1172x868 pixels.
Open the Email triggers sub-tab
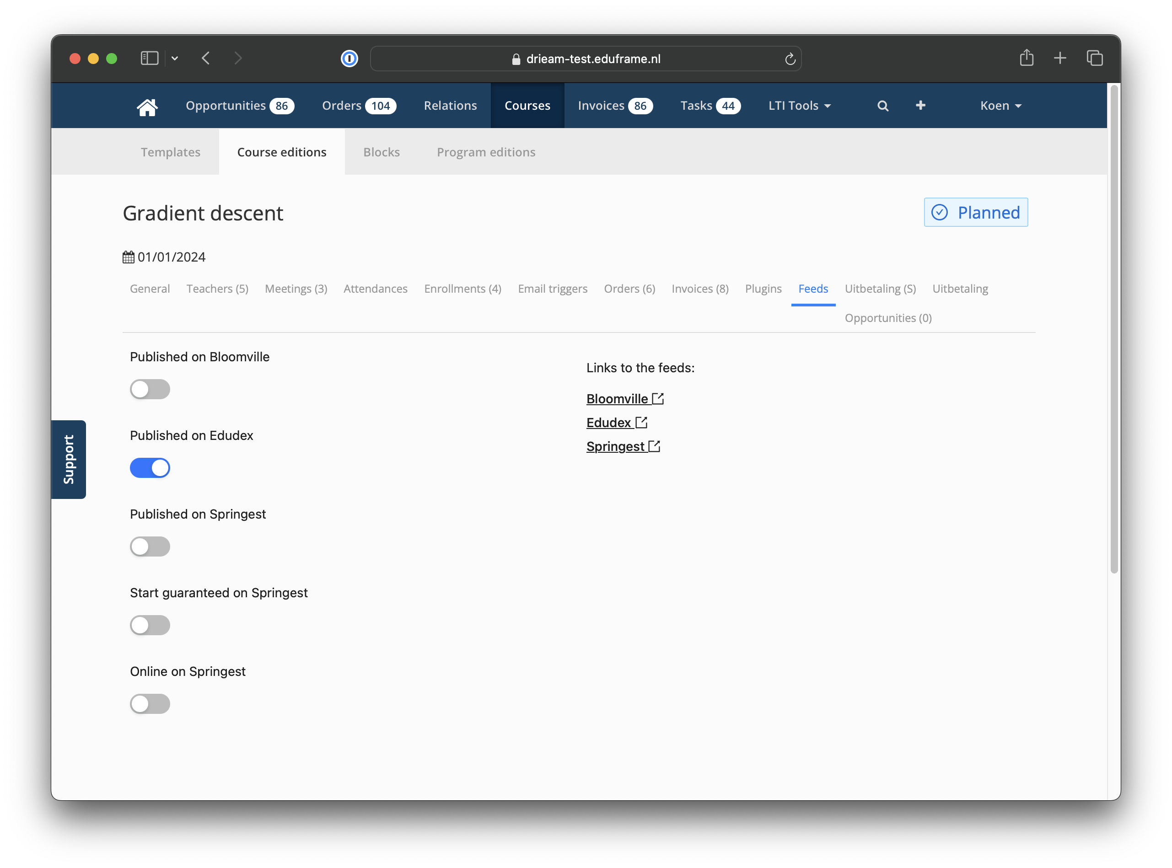(x=552, y=289)
